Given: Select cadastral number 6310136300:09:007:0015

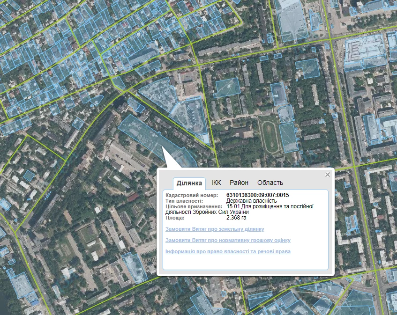Looking at the screenshot, I should (257, 195).
